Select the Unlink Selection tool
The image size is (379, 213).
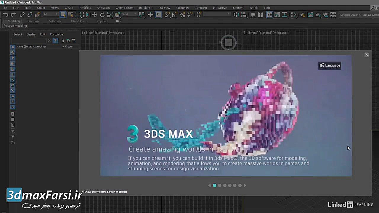coord(30,14)
